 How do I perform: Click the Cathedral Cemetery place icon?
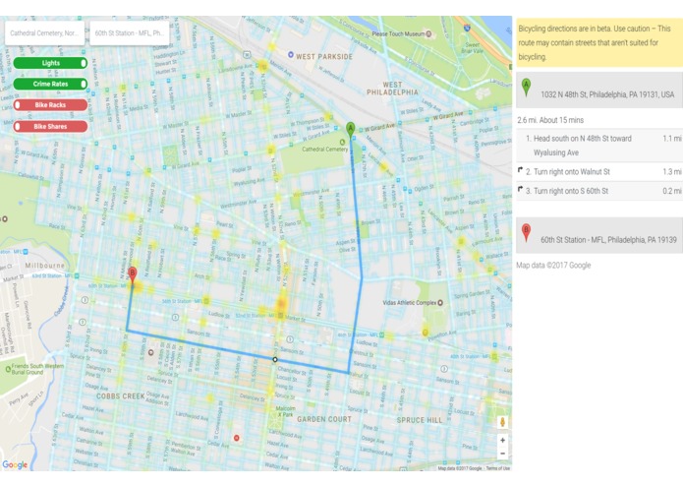coord(342,142)
